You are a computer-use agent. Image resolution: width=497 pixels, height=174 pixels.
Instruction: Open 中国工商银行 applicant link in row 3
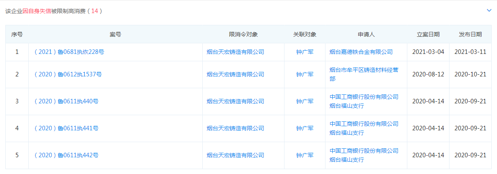point(364,101)
